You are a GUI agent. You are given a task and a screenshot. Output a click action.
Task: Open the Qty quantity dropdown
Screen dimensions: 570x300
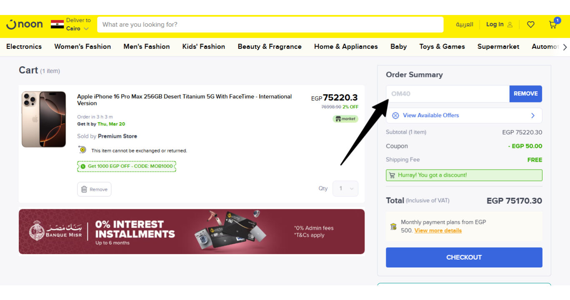coord(345,189)
